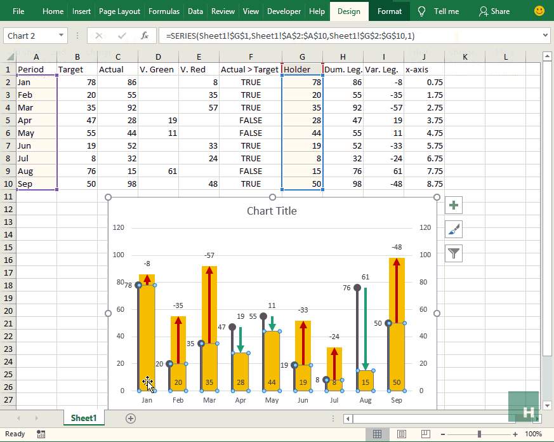
Task: Open the Chart Styles paintbrush button
Action: click(x=454, y=229)
